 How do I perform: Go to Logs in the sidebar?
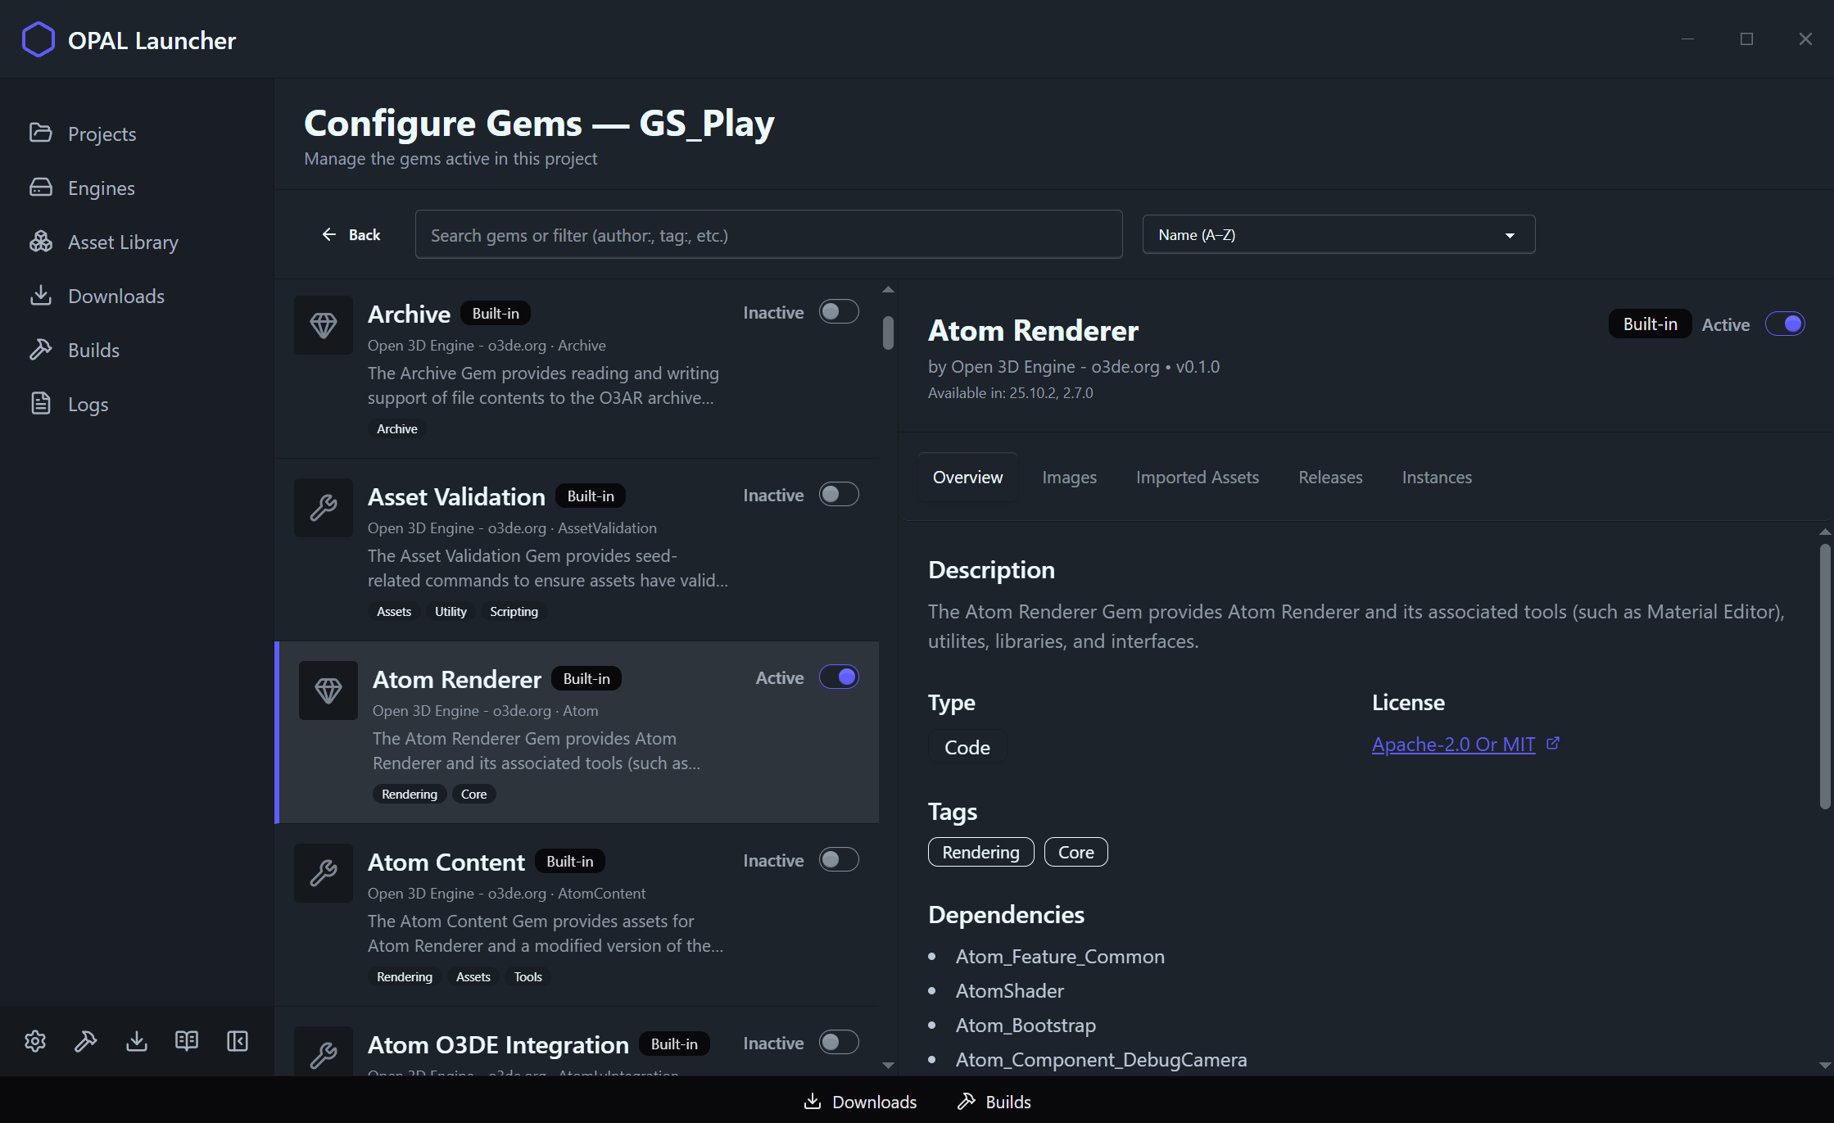(x=88, y=404)
